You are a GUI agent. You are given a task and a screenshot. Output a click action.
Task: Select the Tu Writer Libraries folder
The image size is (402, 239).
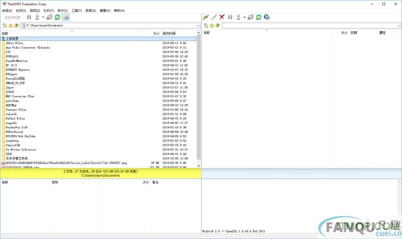click(x=98, y=150)
